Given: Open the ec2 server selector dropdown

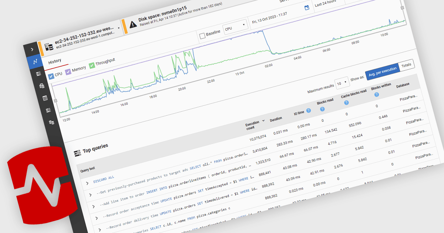Looking at the screenshot, I should [119, 28].
